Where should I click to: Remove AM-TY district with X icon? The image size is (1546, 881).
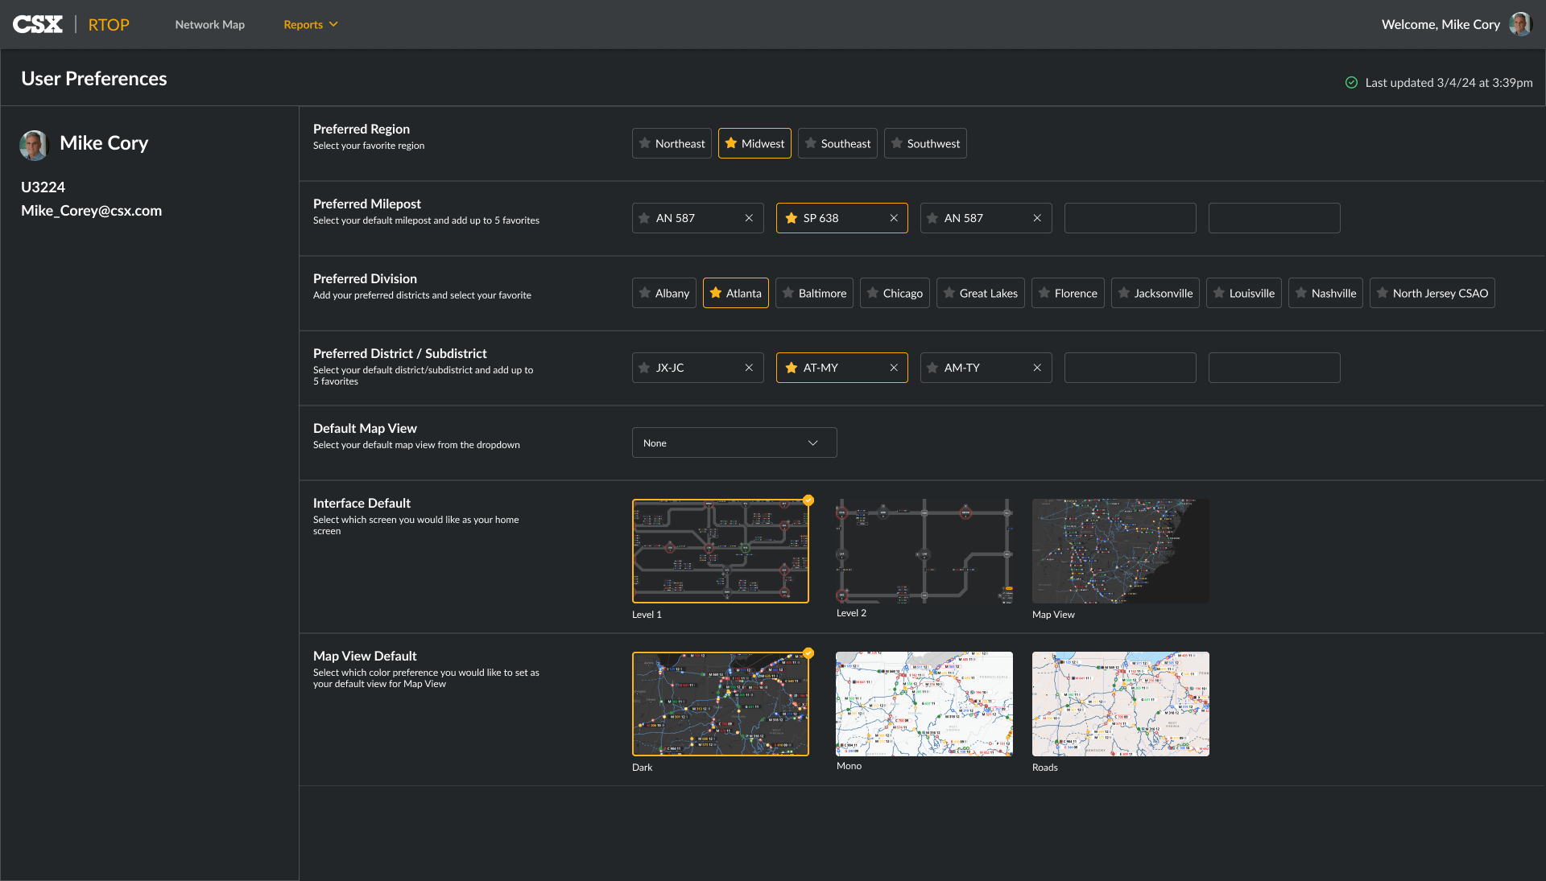[x=1037, y=368]
